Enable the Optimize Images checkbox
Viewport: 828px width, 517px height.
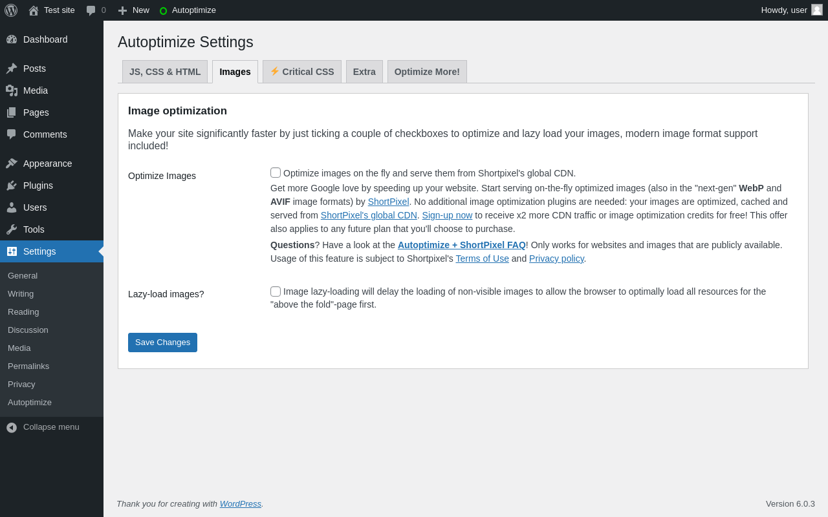[276, 173]
